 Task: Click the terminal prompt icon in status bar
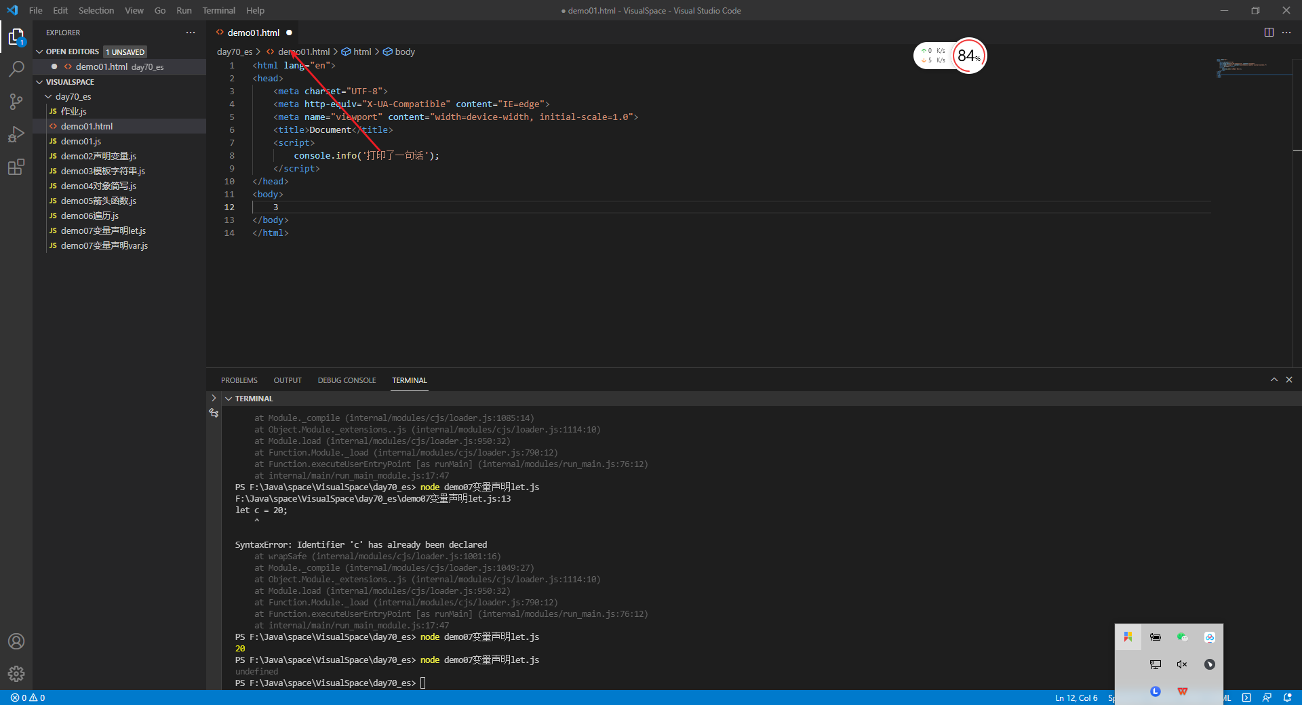1246,698
